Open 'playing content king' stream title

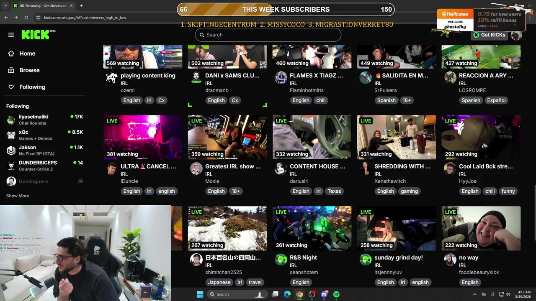(148, 76)
